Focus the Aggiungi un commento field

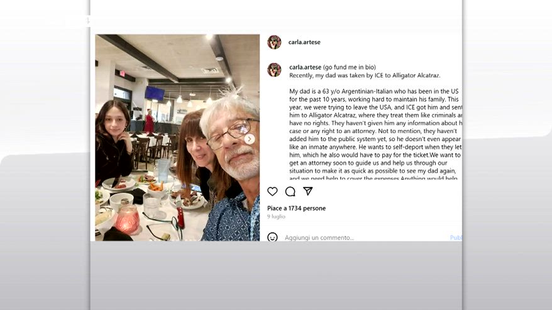tap(365, 238)
